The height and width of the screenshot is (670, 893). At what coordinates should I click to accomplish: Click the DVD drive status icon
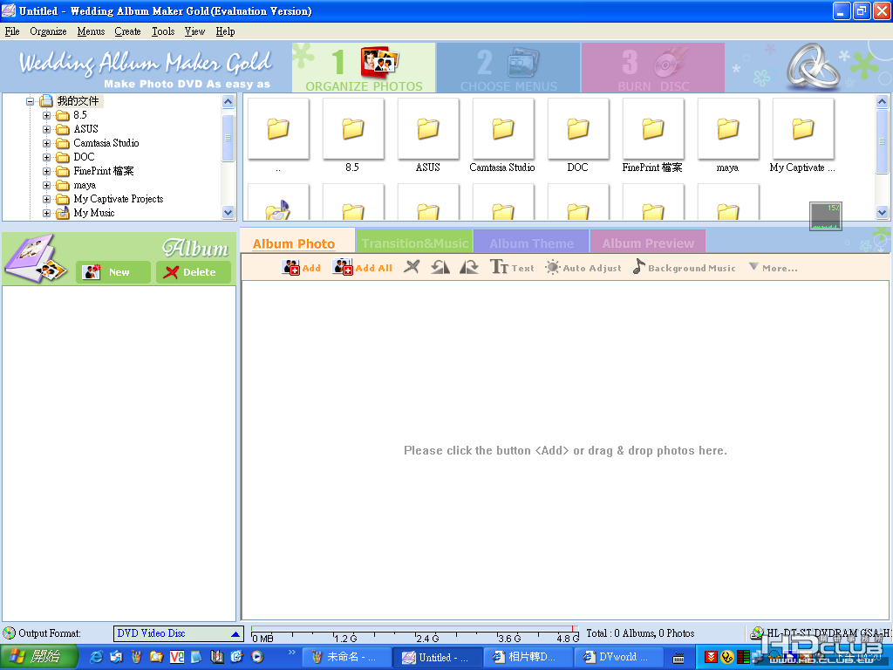tap(757, 633)
